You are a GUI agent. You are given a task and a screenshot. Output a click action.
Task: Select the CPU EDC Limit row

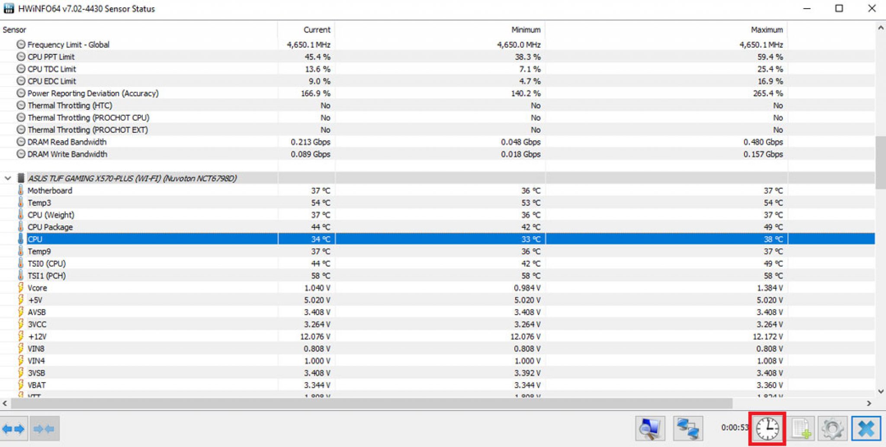(x=437, y=81)
